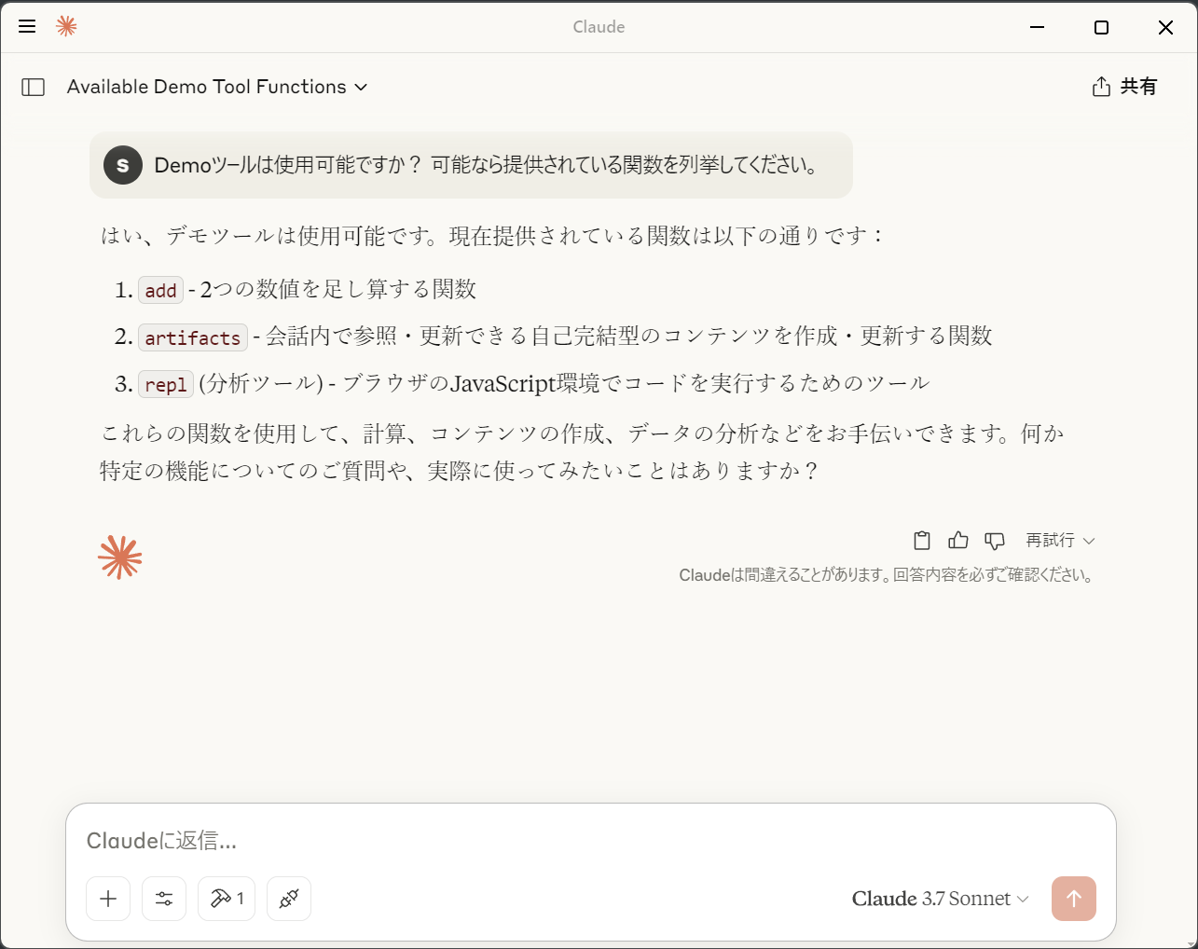Open the hamburger menu in title bar

[x=27, y=27]
